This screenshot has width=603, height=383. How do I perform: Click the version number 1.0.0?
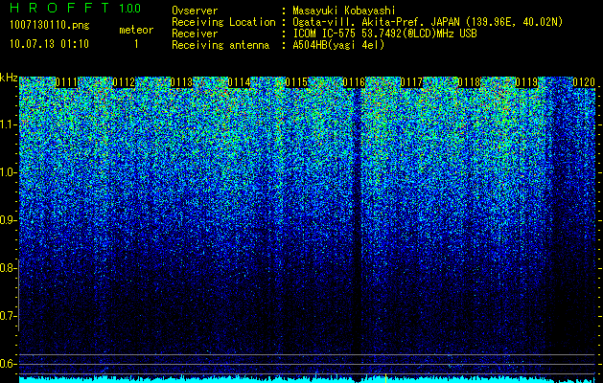[x=130, y=8]
